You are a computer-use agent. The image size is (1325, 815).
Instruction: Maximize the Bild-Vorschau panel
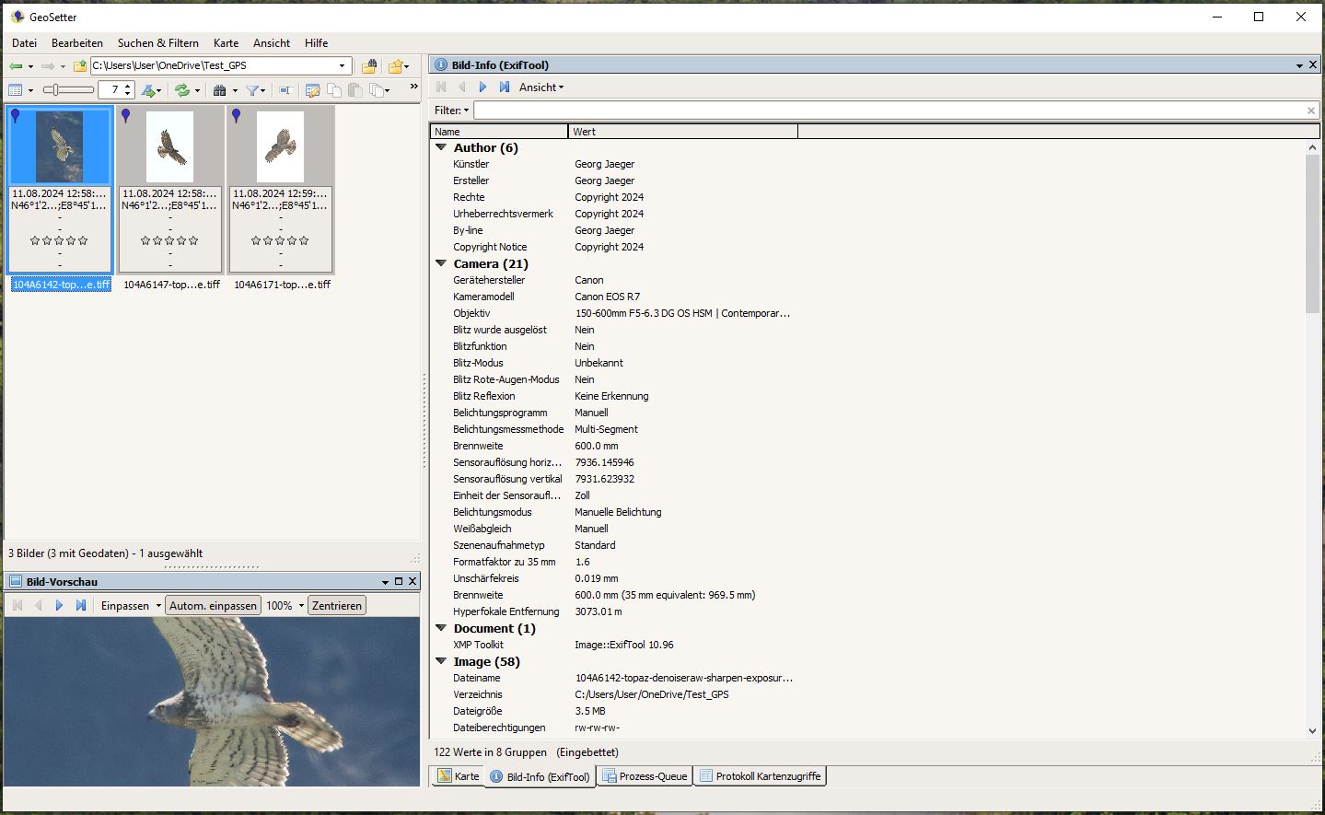pyautogui.click(x=399, y=582)
